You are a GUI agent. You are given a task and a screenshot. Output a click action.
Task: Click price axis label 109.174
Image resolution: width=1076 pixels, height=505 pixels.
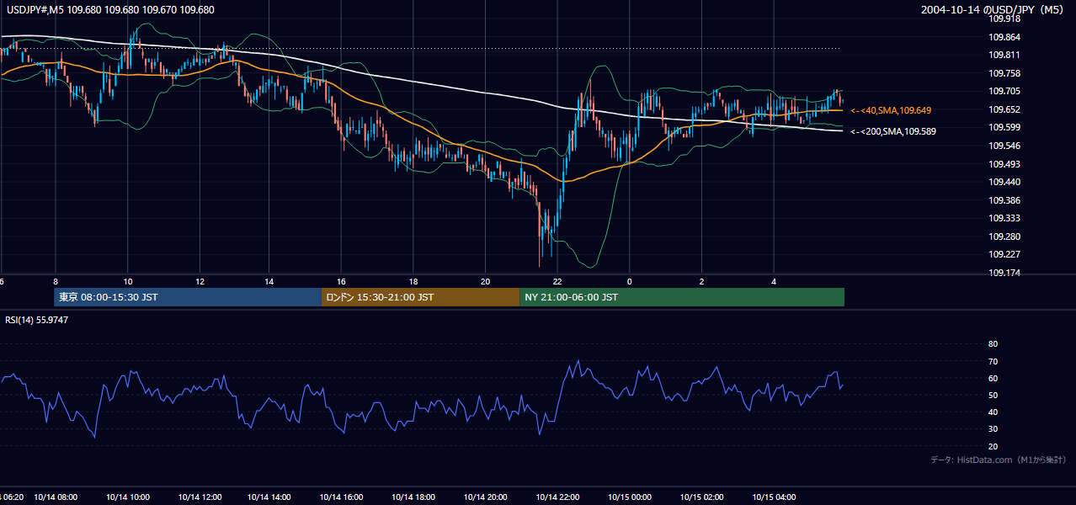(1004, 273)
